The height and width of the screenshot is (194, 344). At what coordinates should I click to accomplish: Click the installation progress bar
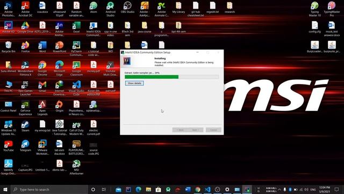point(171,77)
